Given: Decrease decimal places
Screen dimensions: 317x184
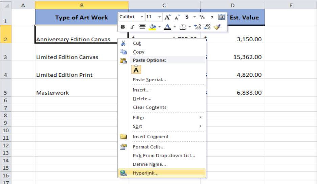Looking at the screenshot, I should point(207,27).
